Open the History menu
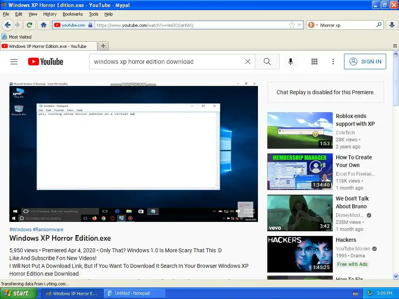Viewport: 399px width, 299px height. [x=50, y=14]
